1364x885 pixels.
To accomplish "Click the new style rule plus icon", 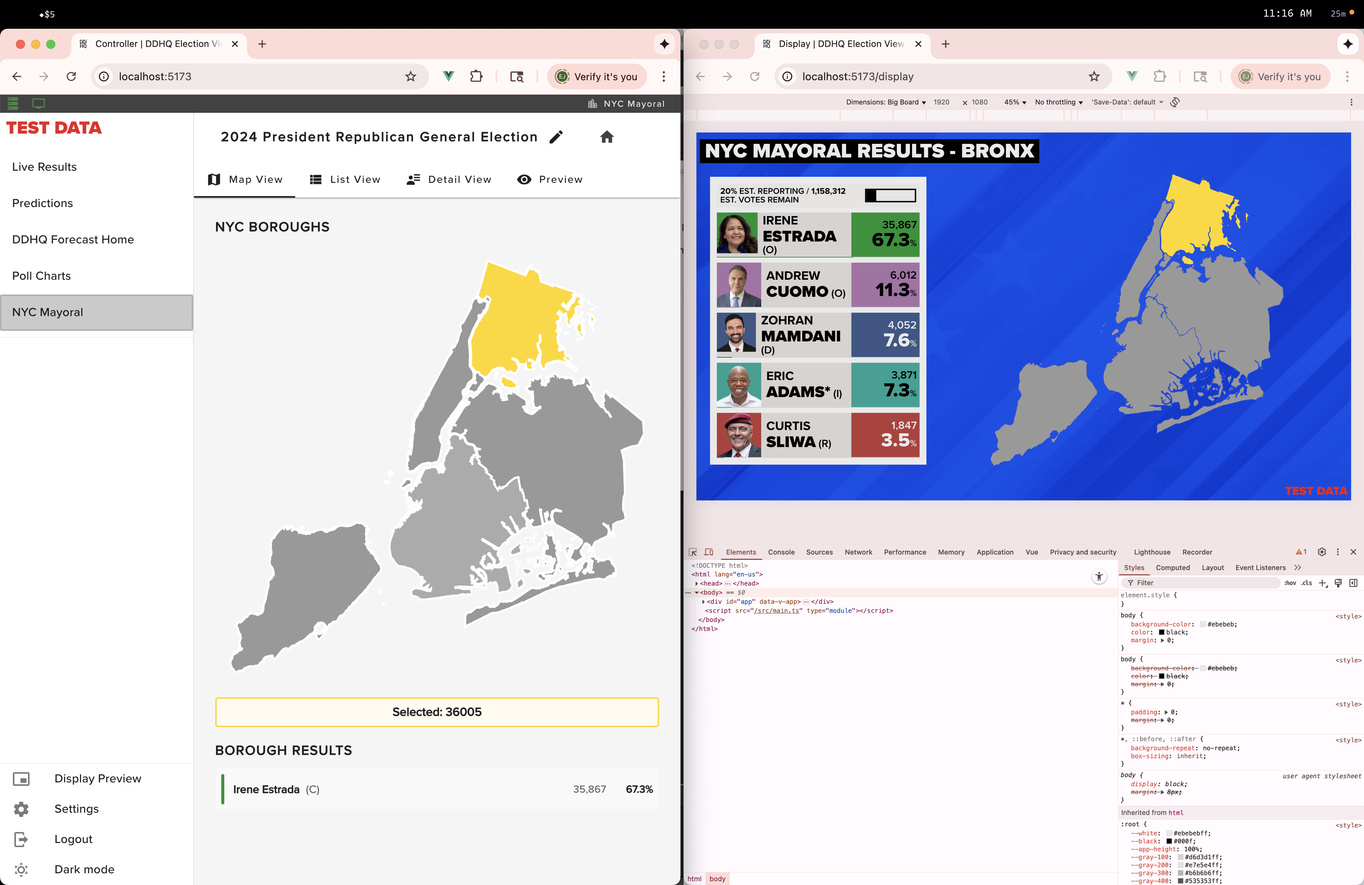I will pos(1322,583).
